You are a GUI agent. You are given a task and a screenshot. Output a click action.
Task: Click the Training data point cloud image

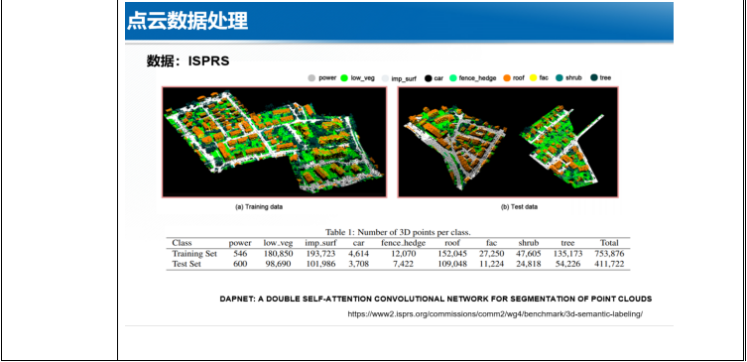point(275,142)
